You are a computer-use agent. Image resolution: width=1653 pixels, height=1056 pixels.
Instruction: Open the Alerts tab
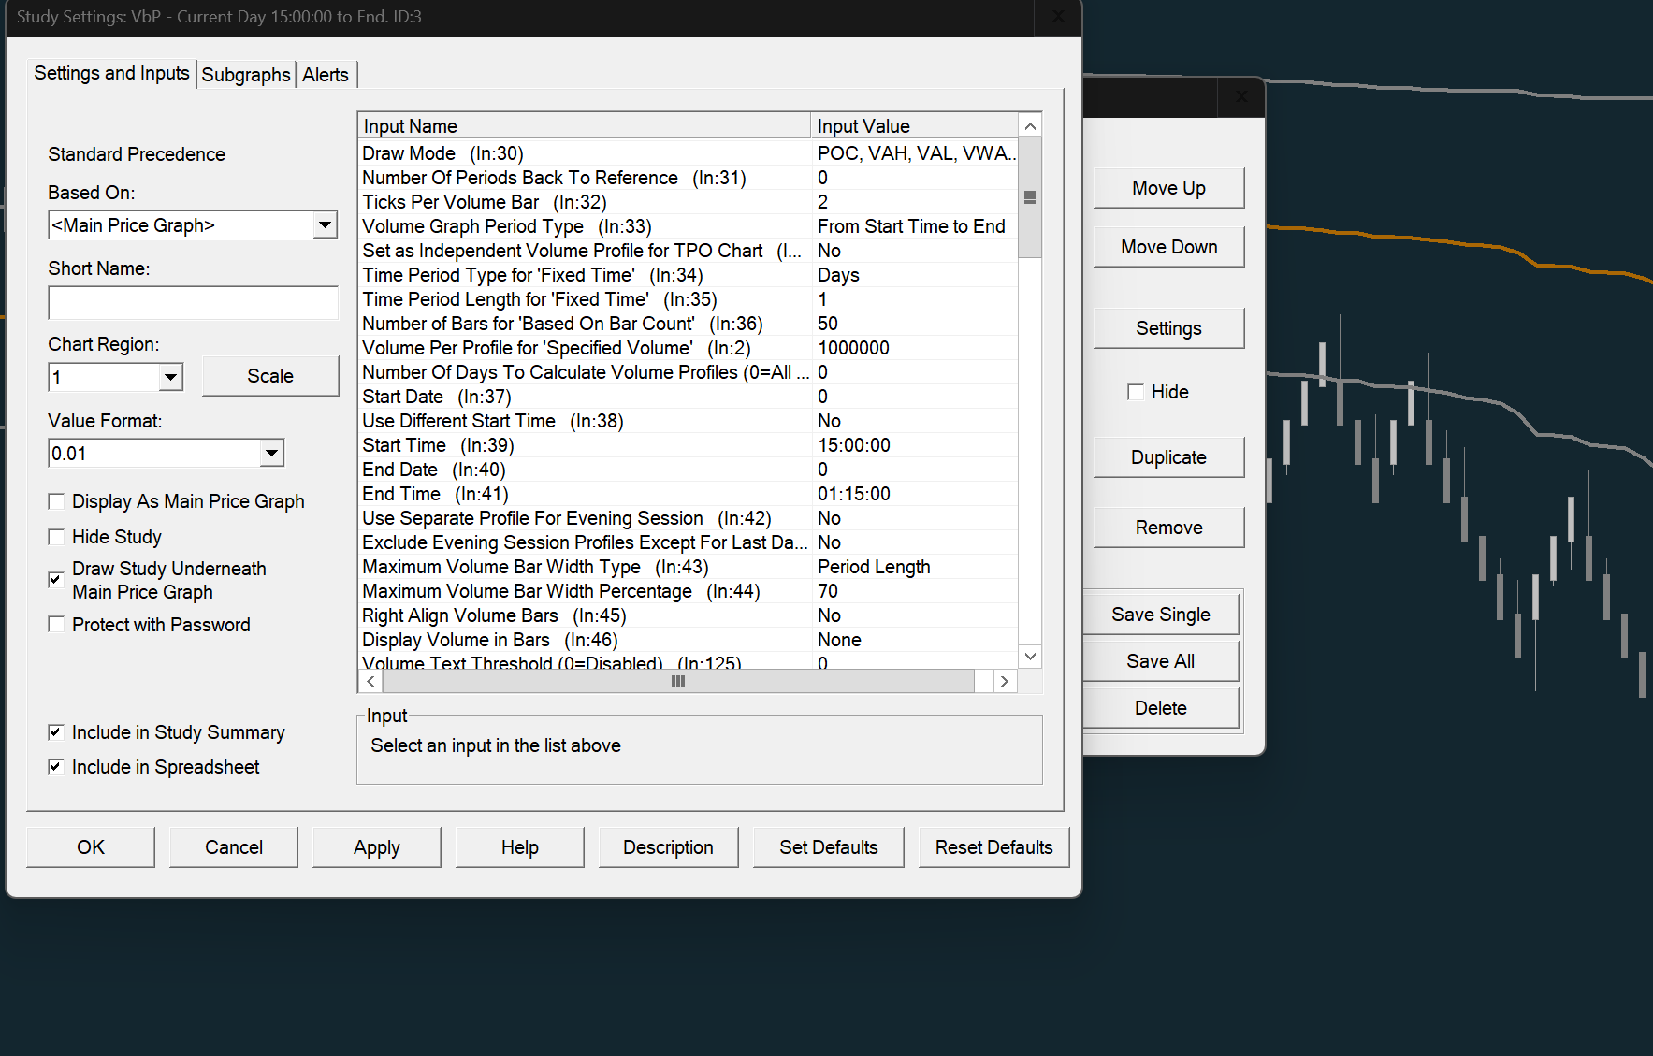[x=325, y=75]
